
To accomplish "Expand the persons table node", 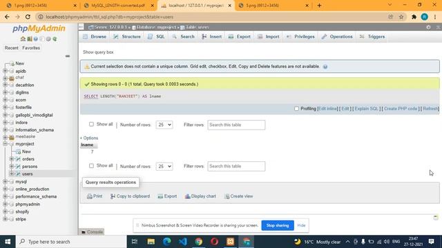I will 12,167.
